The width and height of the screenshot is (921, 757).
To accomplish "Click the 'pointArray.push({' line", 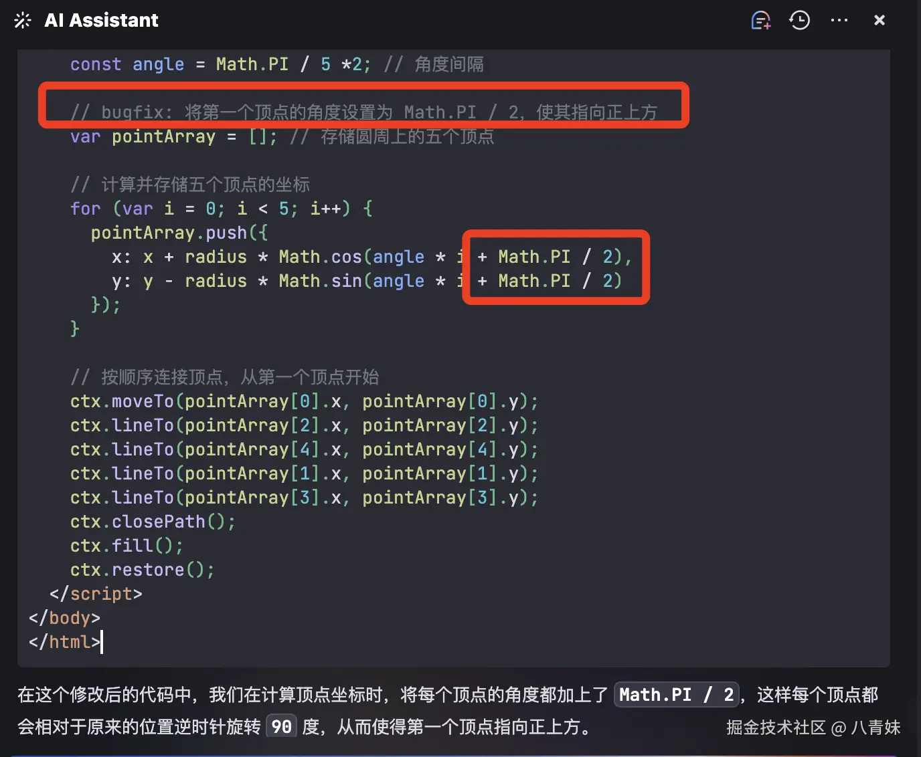I will [x=179, y=233].
